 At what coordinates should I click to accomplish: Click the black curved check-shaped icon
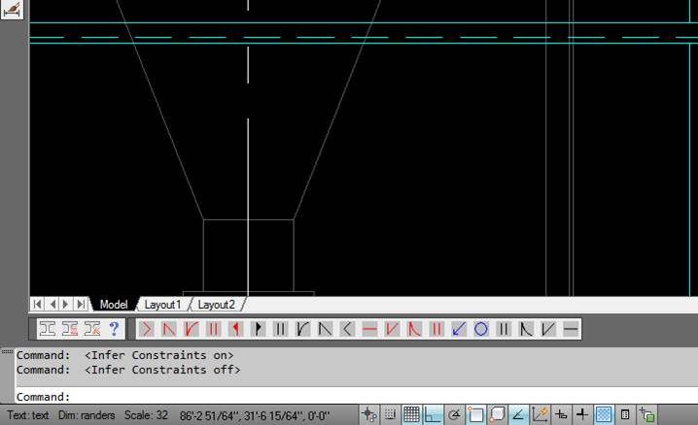click(x=302, y=329)
